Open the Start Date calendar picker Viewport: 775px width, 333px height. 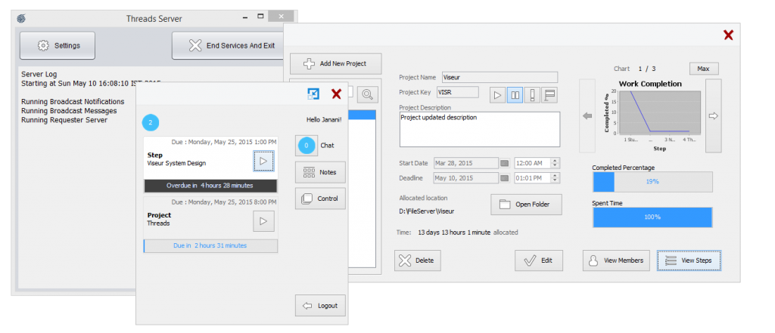[505, 163]
